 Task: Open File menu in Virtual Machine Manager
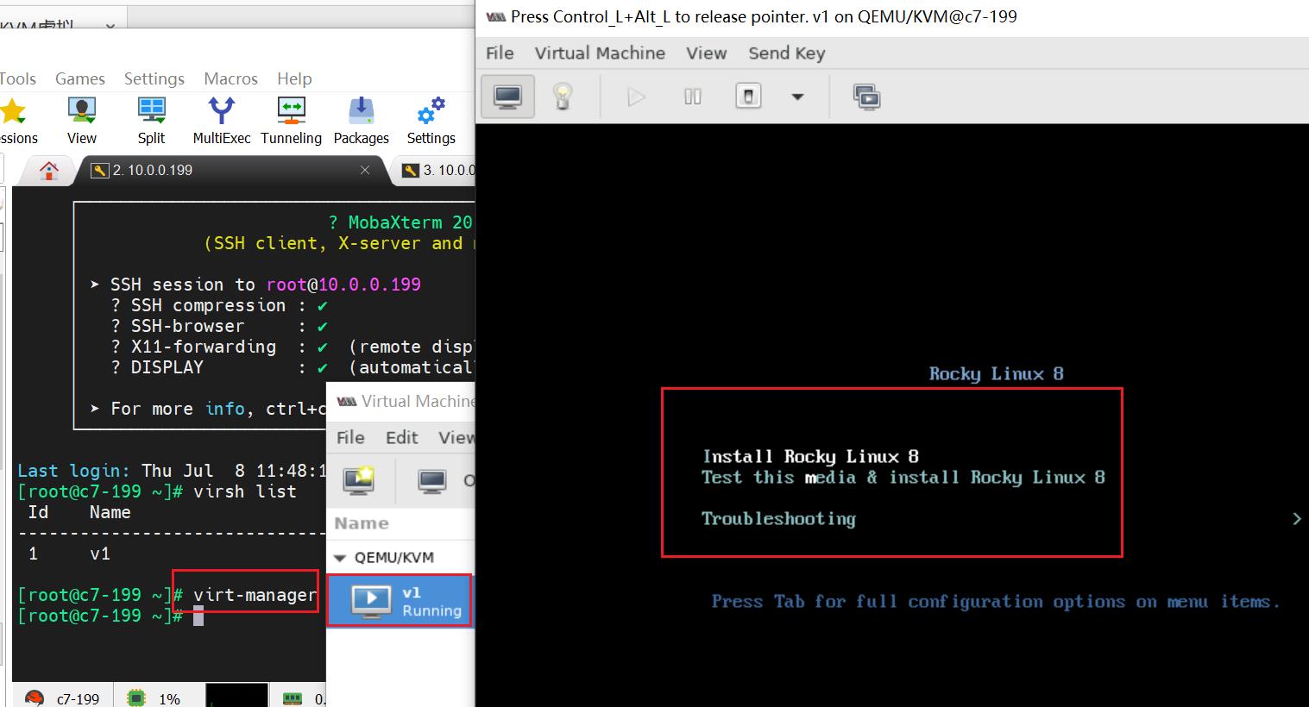349,437
